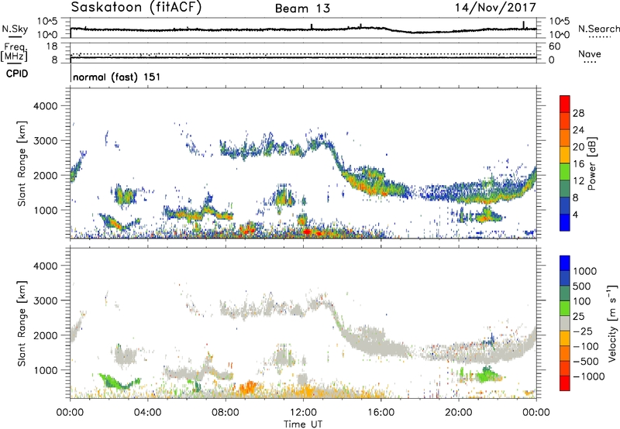The height and width of the screenshot is (429, 620).
Task: Pick the light green 25–100 Velocity bar segment
Action: click(565, 308)
